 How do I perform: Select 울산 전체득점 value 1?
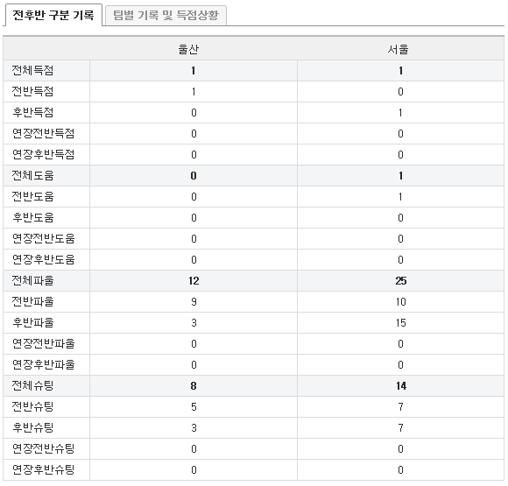pos(194,70)
